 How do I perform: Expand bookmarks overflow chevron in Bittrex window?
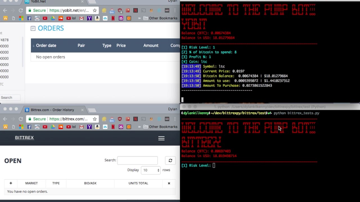[139, 127]
